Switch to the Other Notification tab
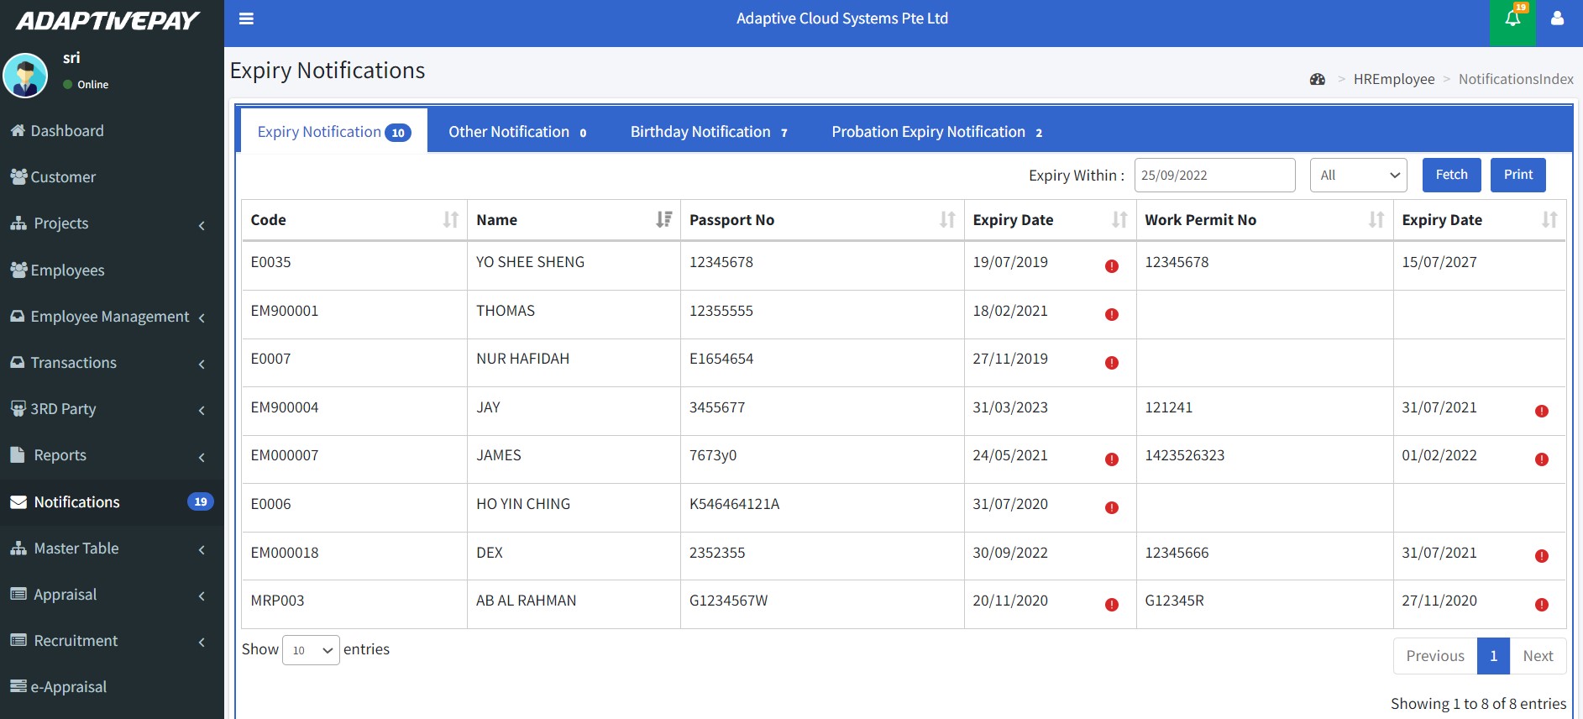The width and height of the screenshot is (1583, 719). [517, 132]
